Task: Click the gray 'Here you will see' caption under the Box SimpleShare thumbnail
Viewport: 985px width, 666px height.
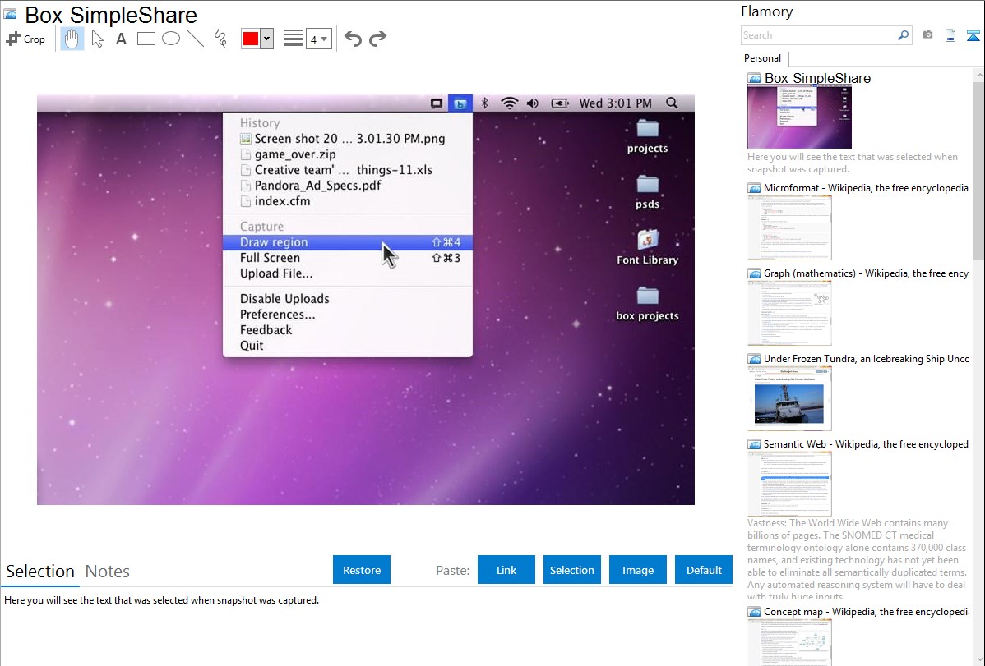Action: coord(853,163)
